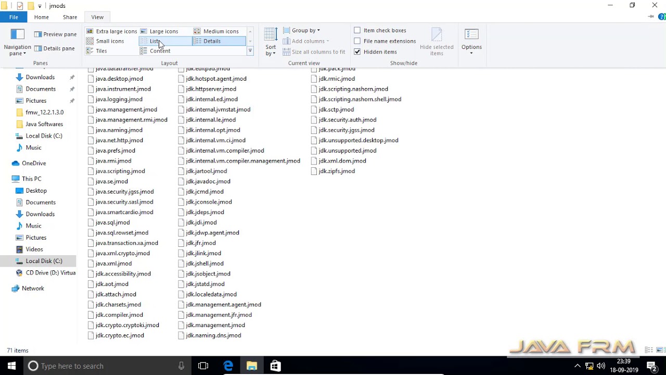
Task: Switch to the Home ribbon tab
Action: (x=42, y=17)
